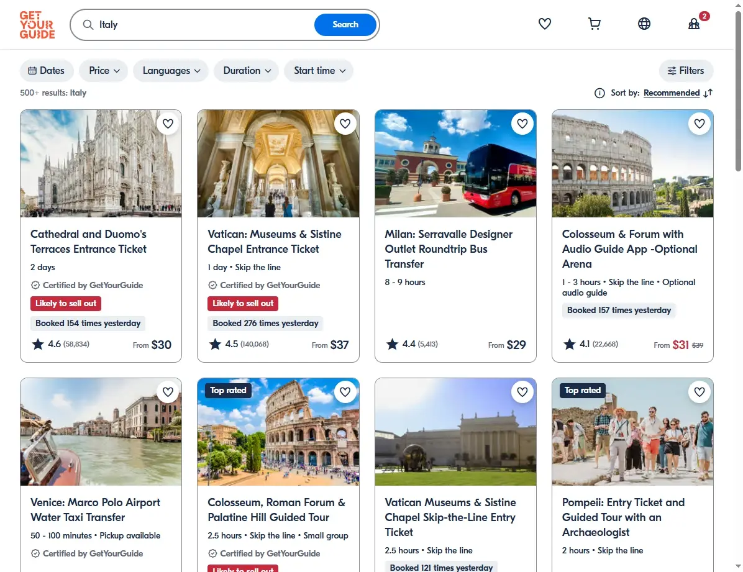The width and height of the screenshot is (743, 572).
Task: Favorite the Venice Marco Polo Water Taxi card
Action: (168, 392)
